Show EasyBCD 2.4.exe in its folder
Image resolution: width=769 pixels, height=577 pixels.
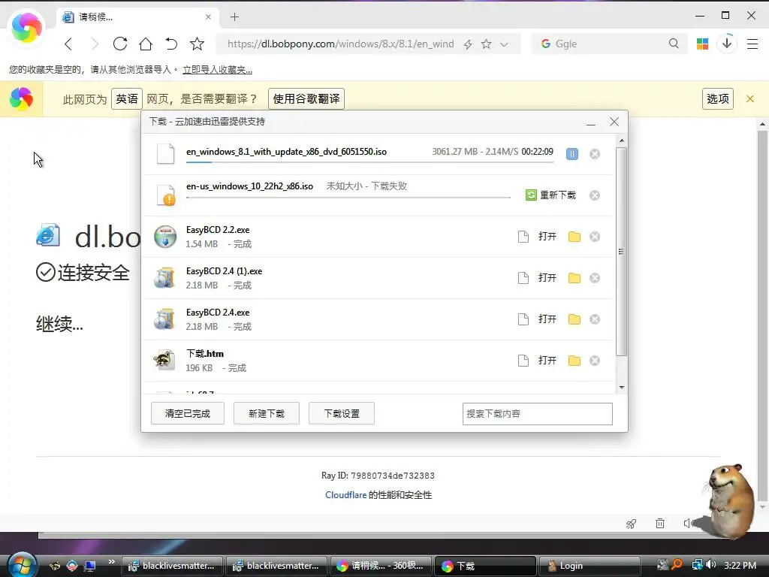[x=574, y=319]
